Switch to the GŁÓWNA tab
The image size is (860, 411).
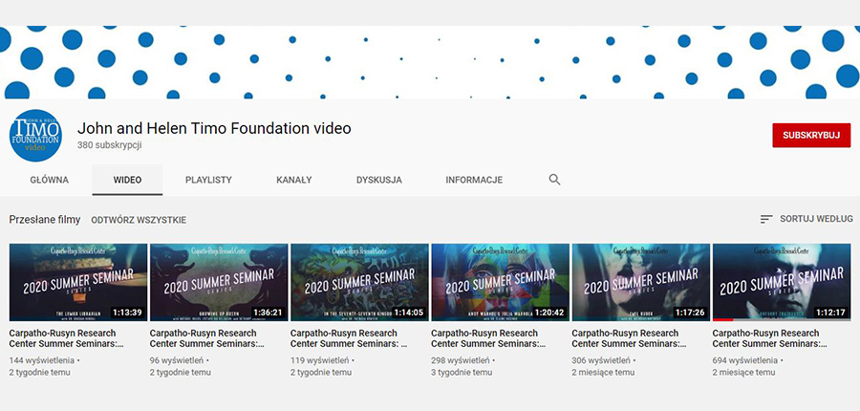click(x=50, y=180)
